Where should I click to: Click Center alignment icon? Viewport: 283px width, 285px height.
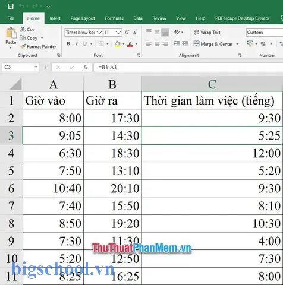(157, 44)
